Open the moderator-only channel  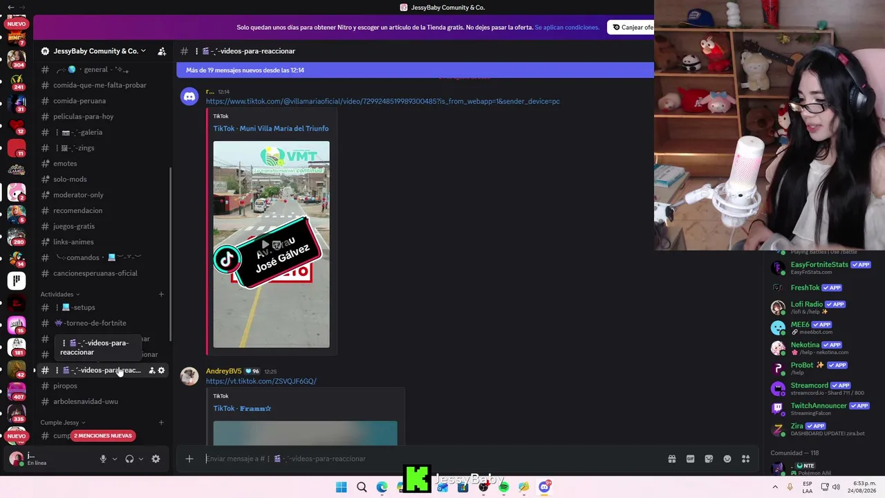click(x=100, y=195)
